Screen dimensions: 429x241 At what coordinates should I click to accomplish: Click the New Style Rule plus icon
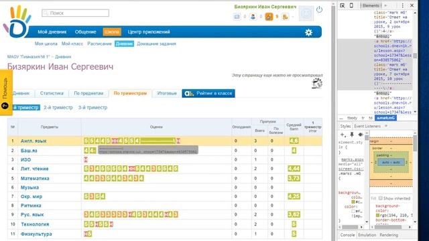343,135
